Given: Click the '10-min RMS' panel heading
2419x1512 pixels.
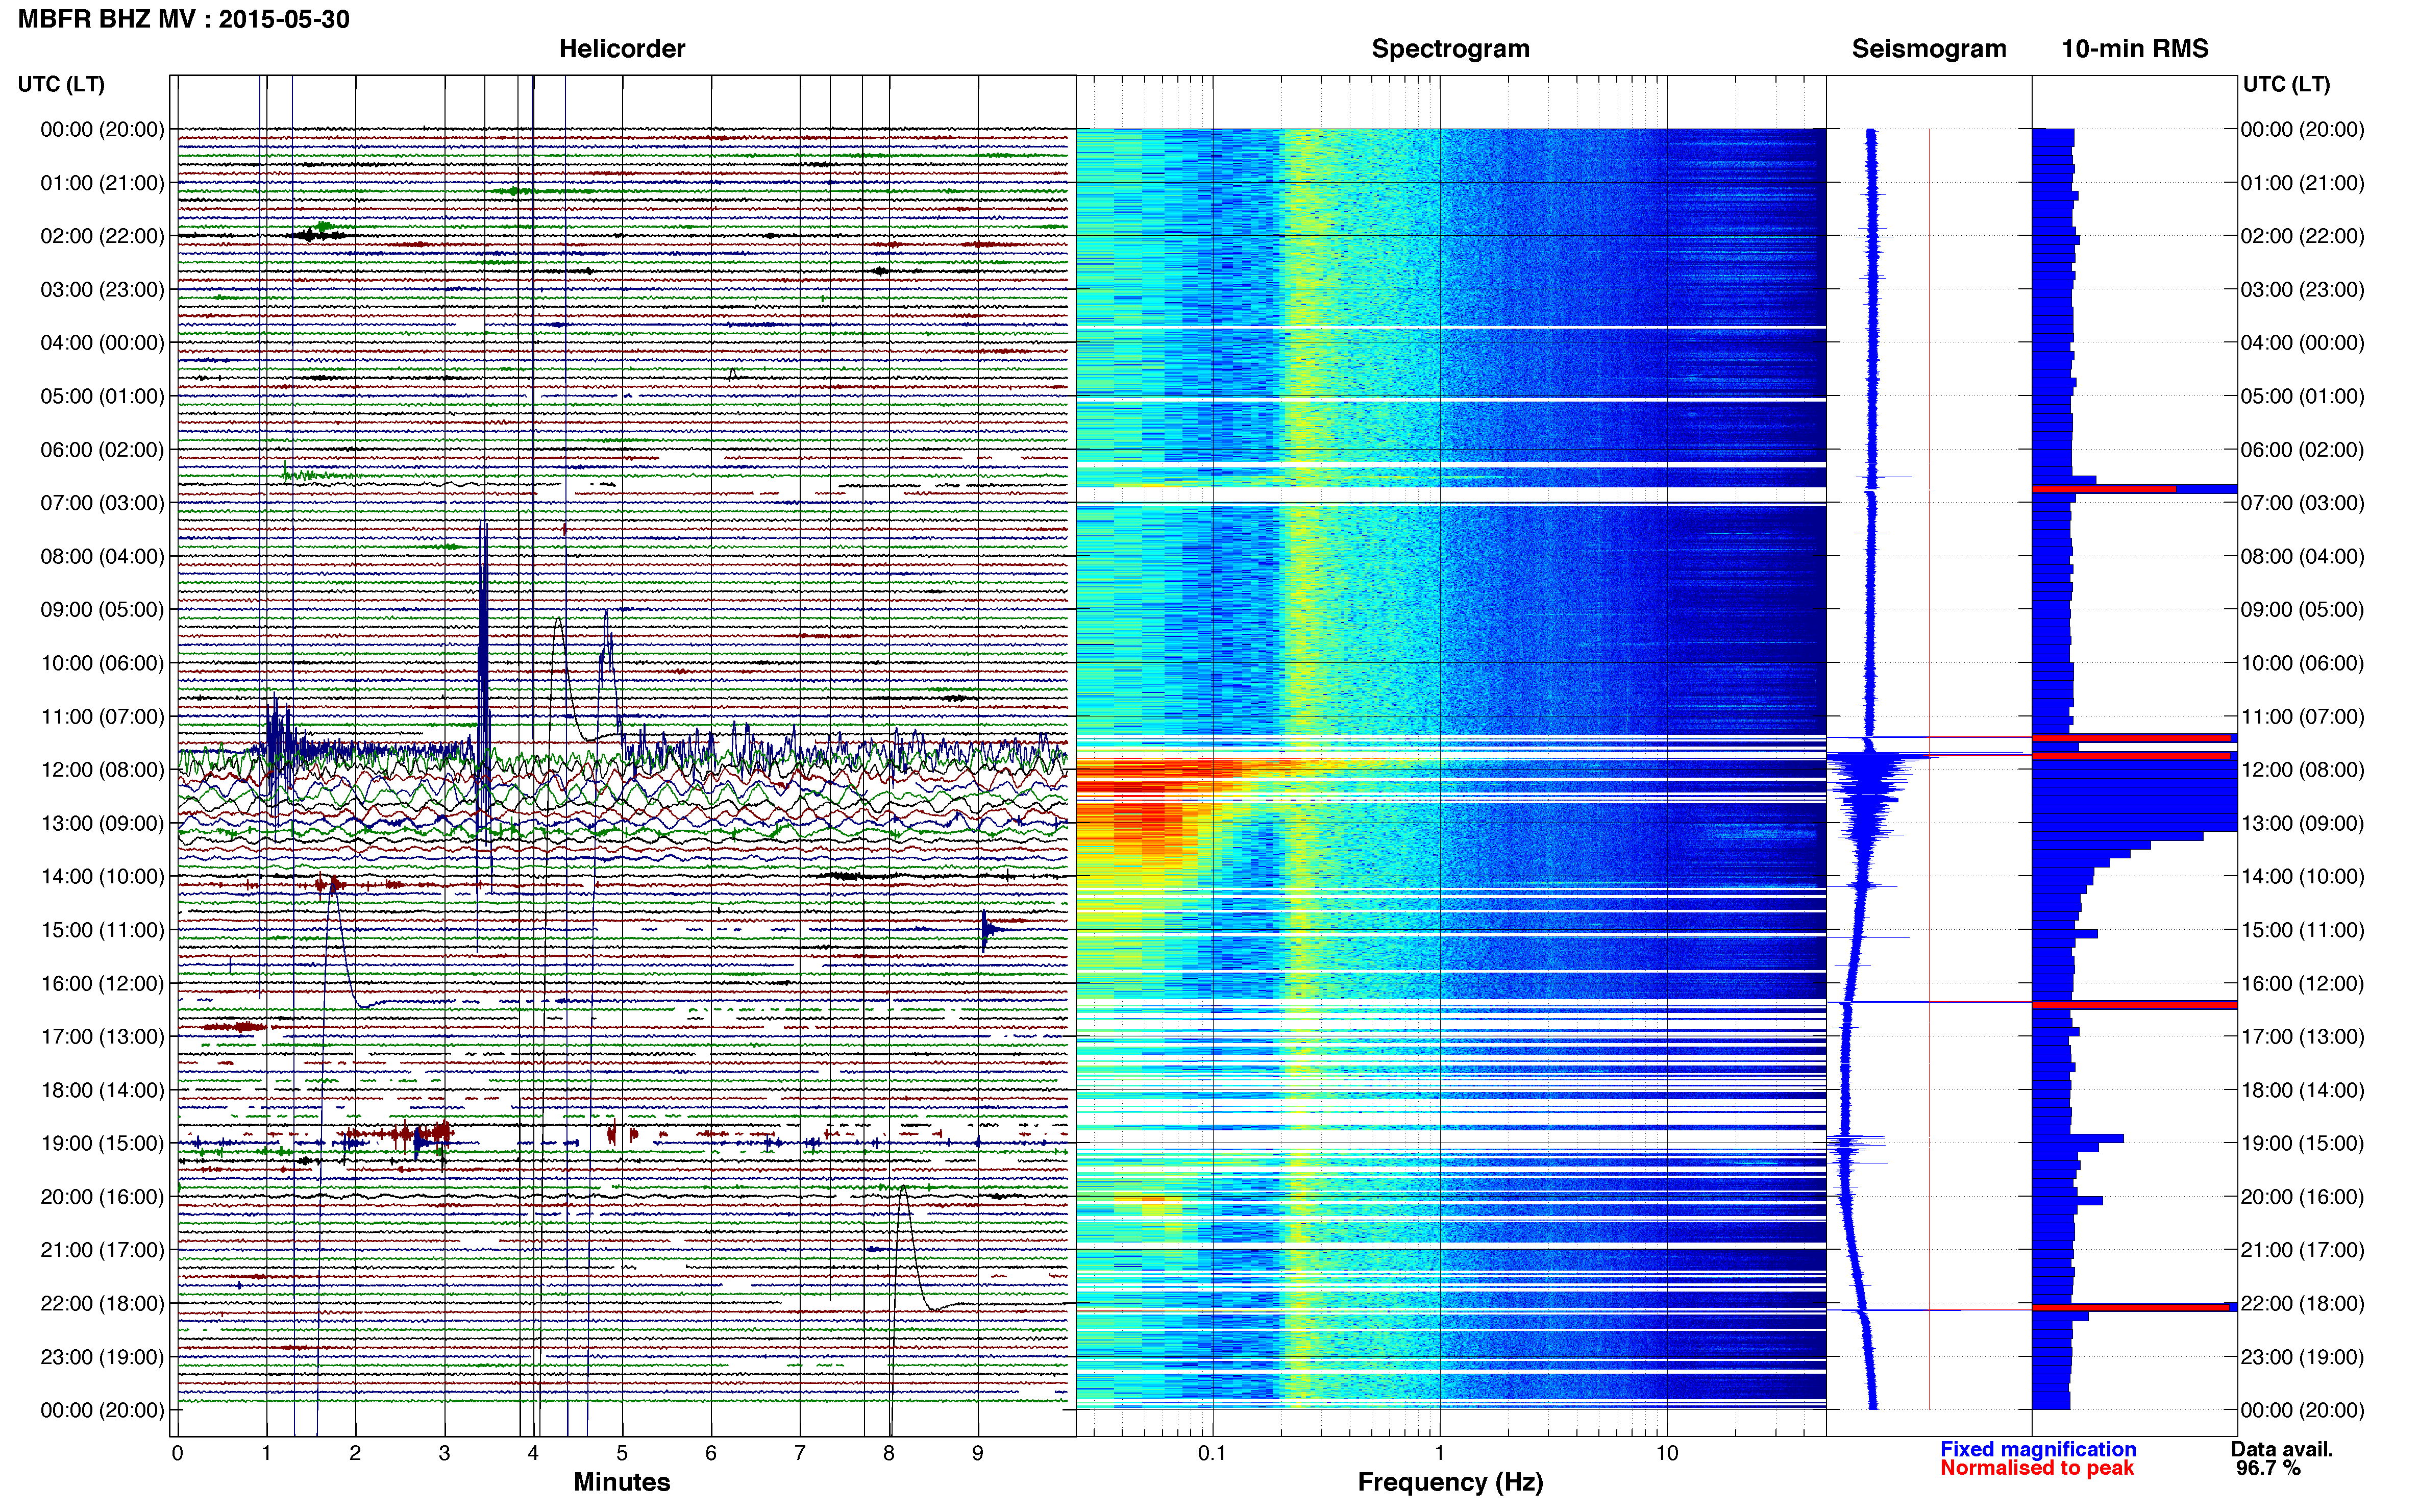Looking at the screenshot, I should coord(2135,49).
